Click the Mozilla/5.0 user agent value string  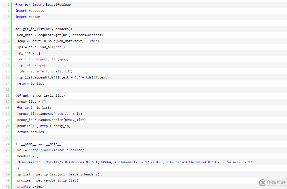pos(149,162)
